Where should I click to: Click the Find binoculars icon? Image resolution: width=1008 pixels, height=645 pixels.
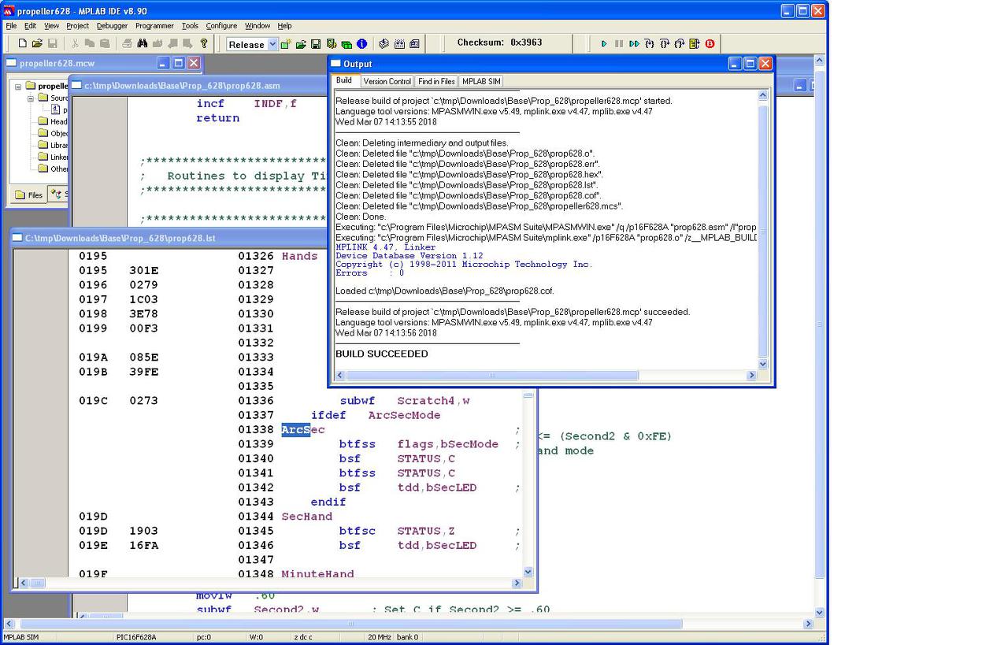click(143, 44)
